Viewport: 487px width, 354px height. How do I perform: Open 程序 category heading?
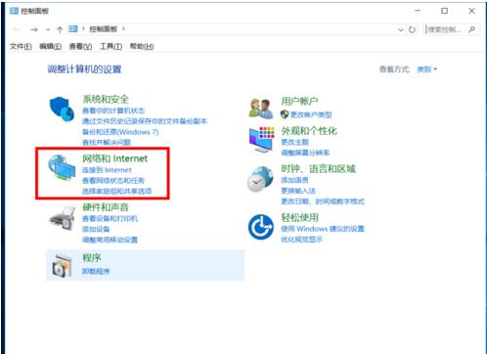click(92, 258)
